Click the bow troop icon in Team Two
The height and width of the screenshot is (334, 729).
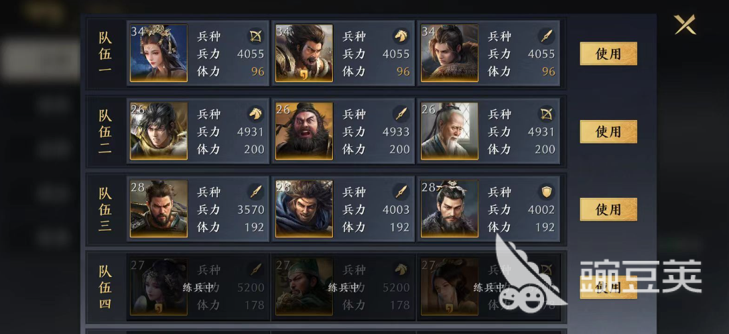[x=546, y=113]
